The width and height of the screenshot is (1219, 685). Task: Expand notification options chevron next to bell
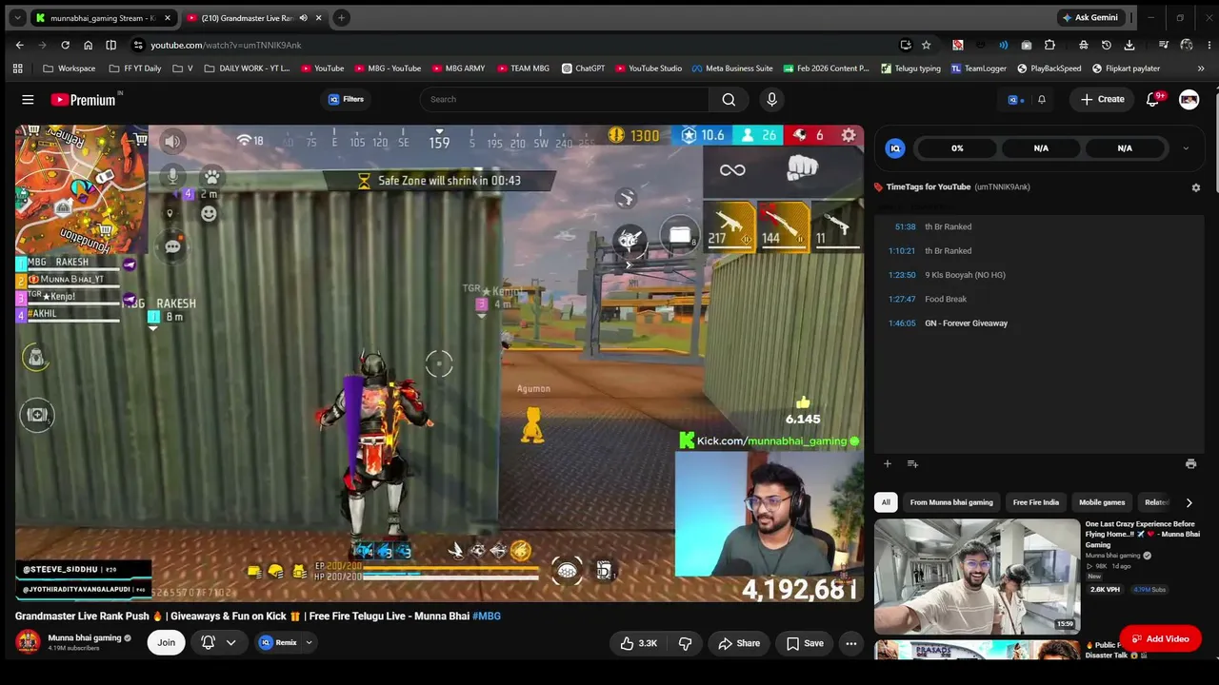[x=230, y=643]
